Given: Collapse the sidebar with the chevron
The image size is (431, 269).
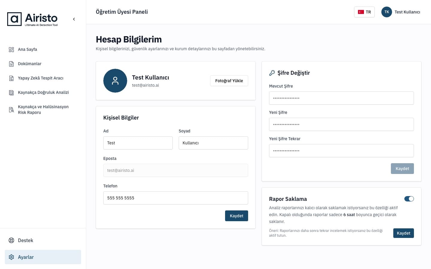Looking at the screenshot, I should pyautogui.click(x=74, y=19).
